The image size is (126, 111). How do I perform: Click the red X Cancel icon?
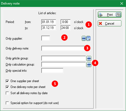[x=101, y=24]
